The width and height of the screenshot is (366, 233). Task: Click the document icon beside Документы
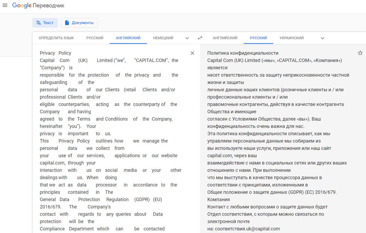click(67, 23)
